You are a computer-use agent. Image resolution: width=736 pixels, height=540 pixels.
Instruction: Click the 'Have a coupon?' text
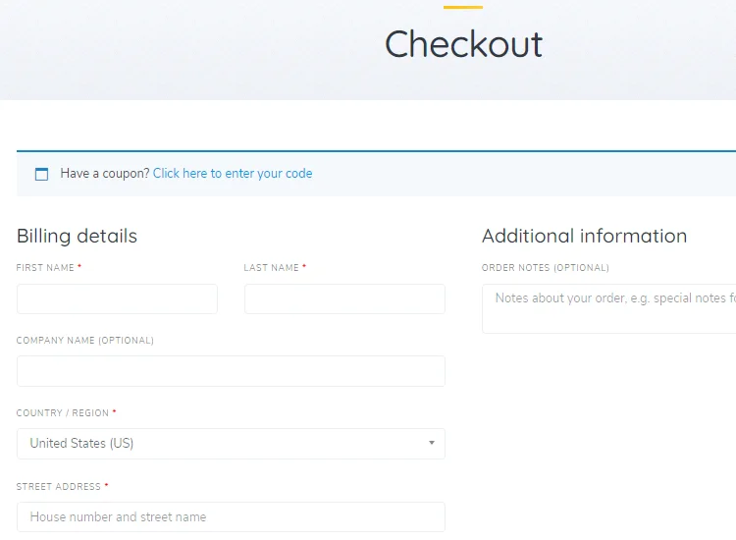pos(105,173)
